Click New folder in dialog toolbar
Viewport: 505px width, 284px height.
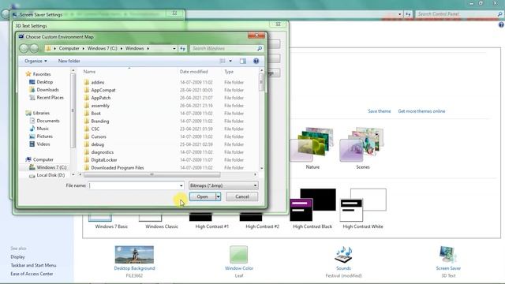click(69, 61)
